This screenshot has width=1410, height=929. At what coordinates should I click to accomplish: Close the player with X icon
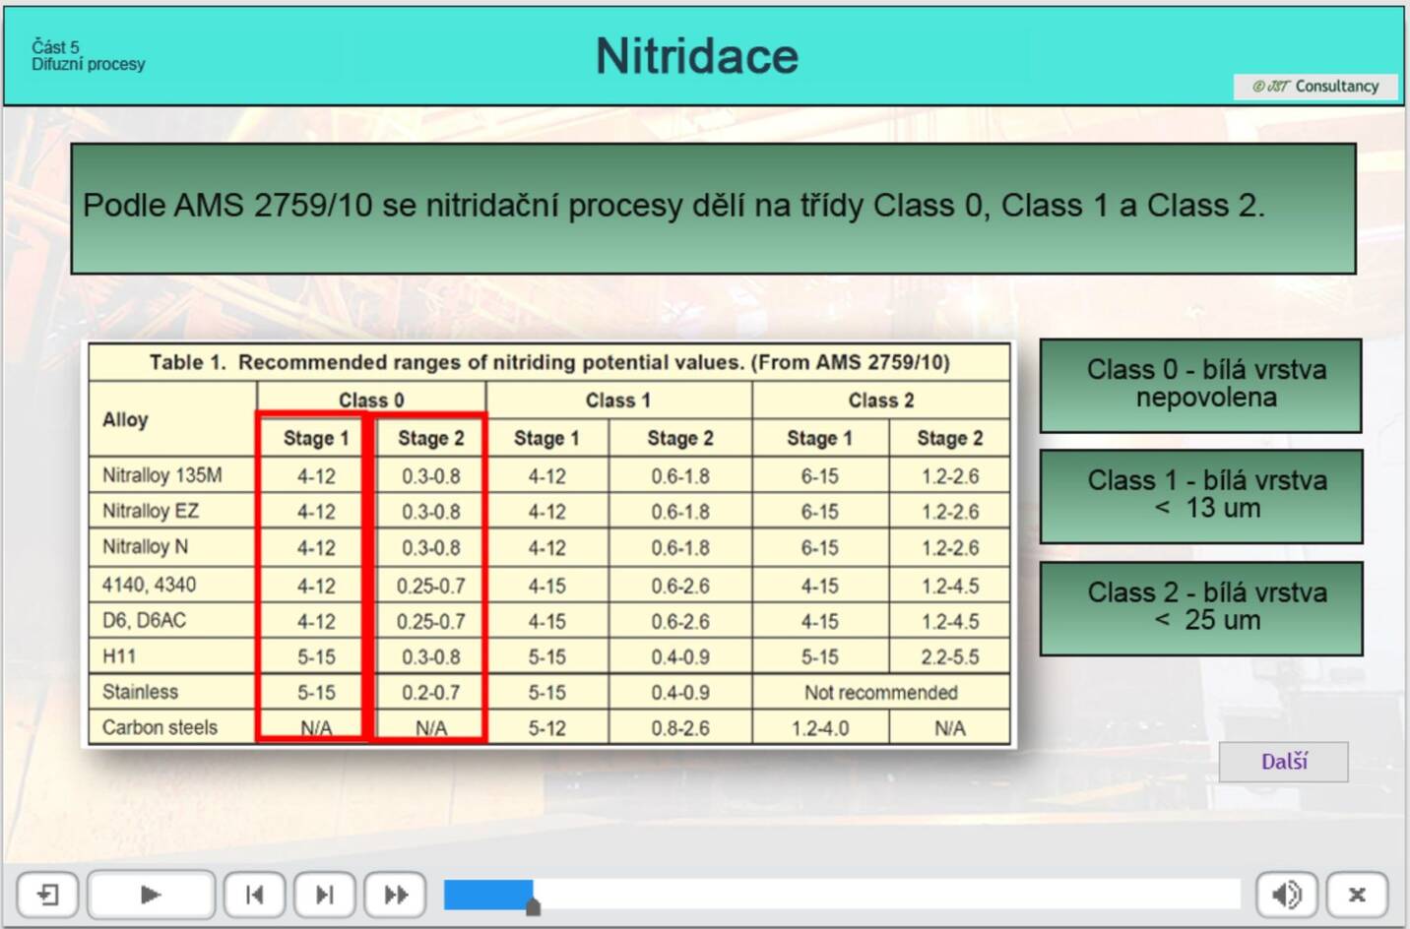point(1356,895)
